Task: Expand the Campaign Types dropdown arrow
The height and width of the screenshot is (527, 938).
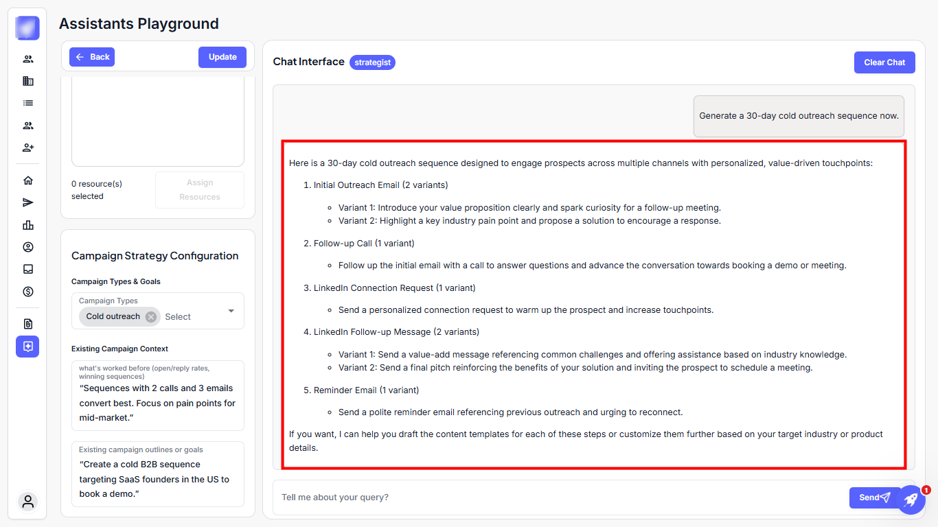Action: 231,311
